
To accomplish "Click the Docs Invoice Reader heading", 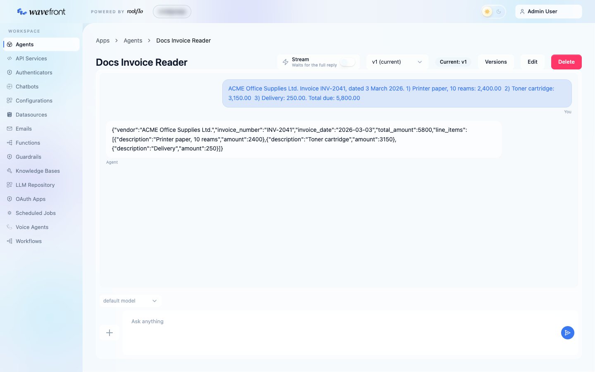I will [x=142, y=62].
